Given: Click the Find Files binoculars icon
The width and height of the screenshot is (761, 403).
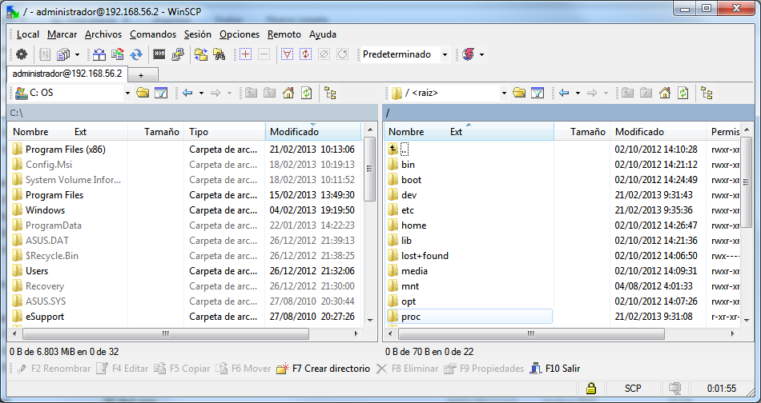Looking at the screenshot, I should pos(219,54).
